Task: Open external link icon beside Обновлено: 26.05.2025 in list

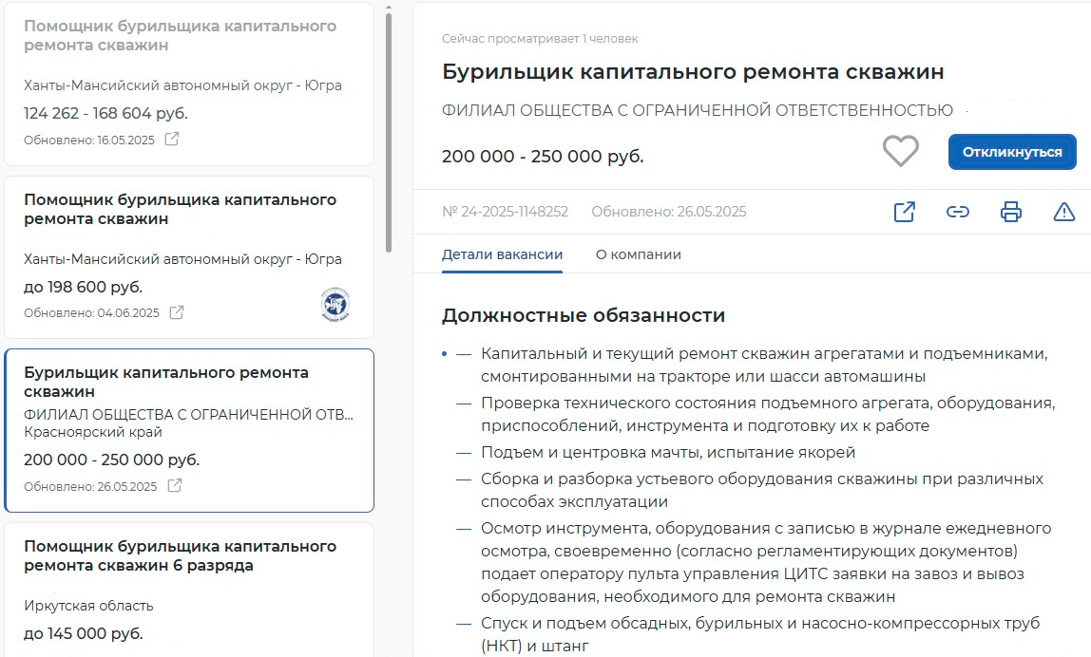Action: 175,485
